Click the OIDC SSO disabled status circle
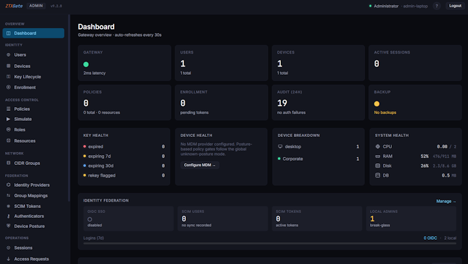Viewport: 468px width, 264px height. pos(89,219)
